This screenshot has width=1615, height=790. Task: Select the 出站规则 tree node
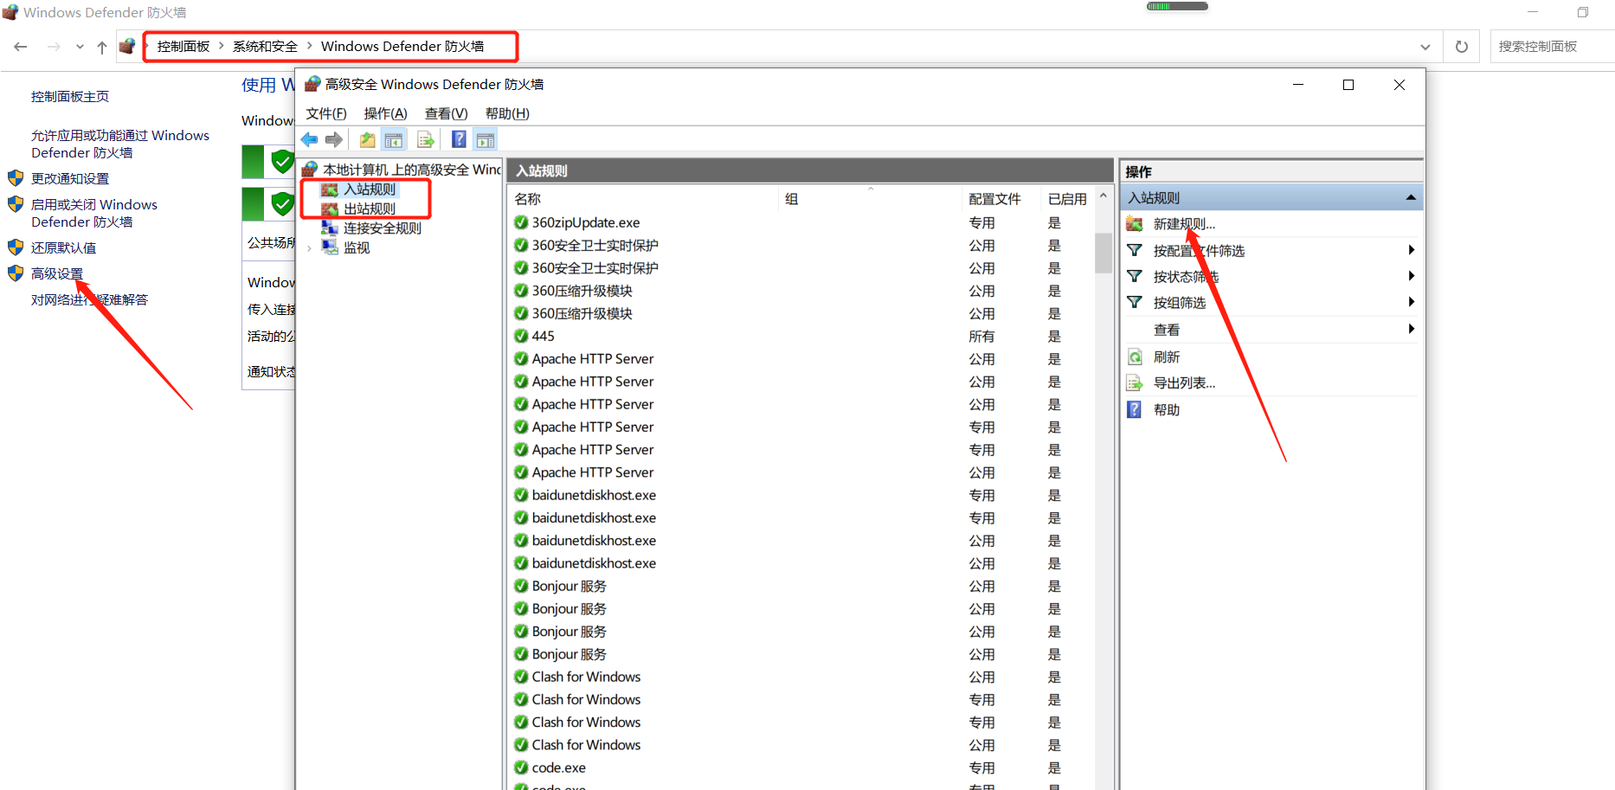[370, 209]
